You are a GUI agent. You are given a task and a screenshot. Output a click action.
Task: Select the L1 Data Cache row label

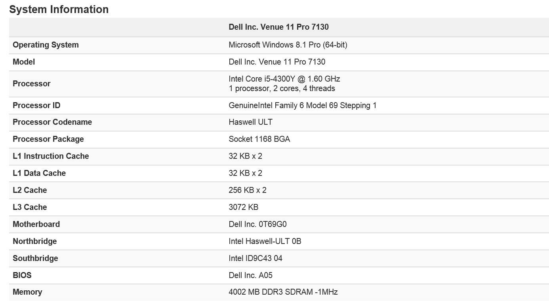39,173
